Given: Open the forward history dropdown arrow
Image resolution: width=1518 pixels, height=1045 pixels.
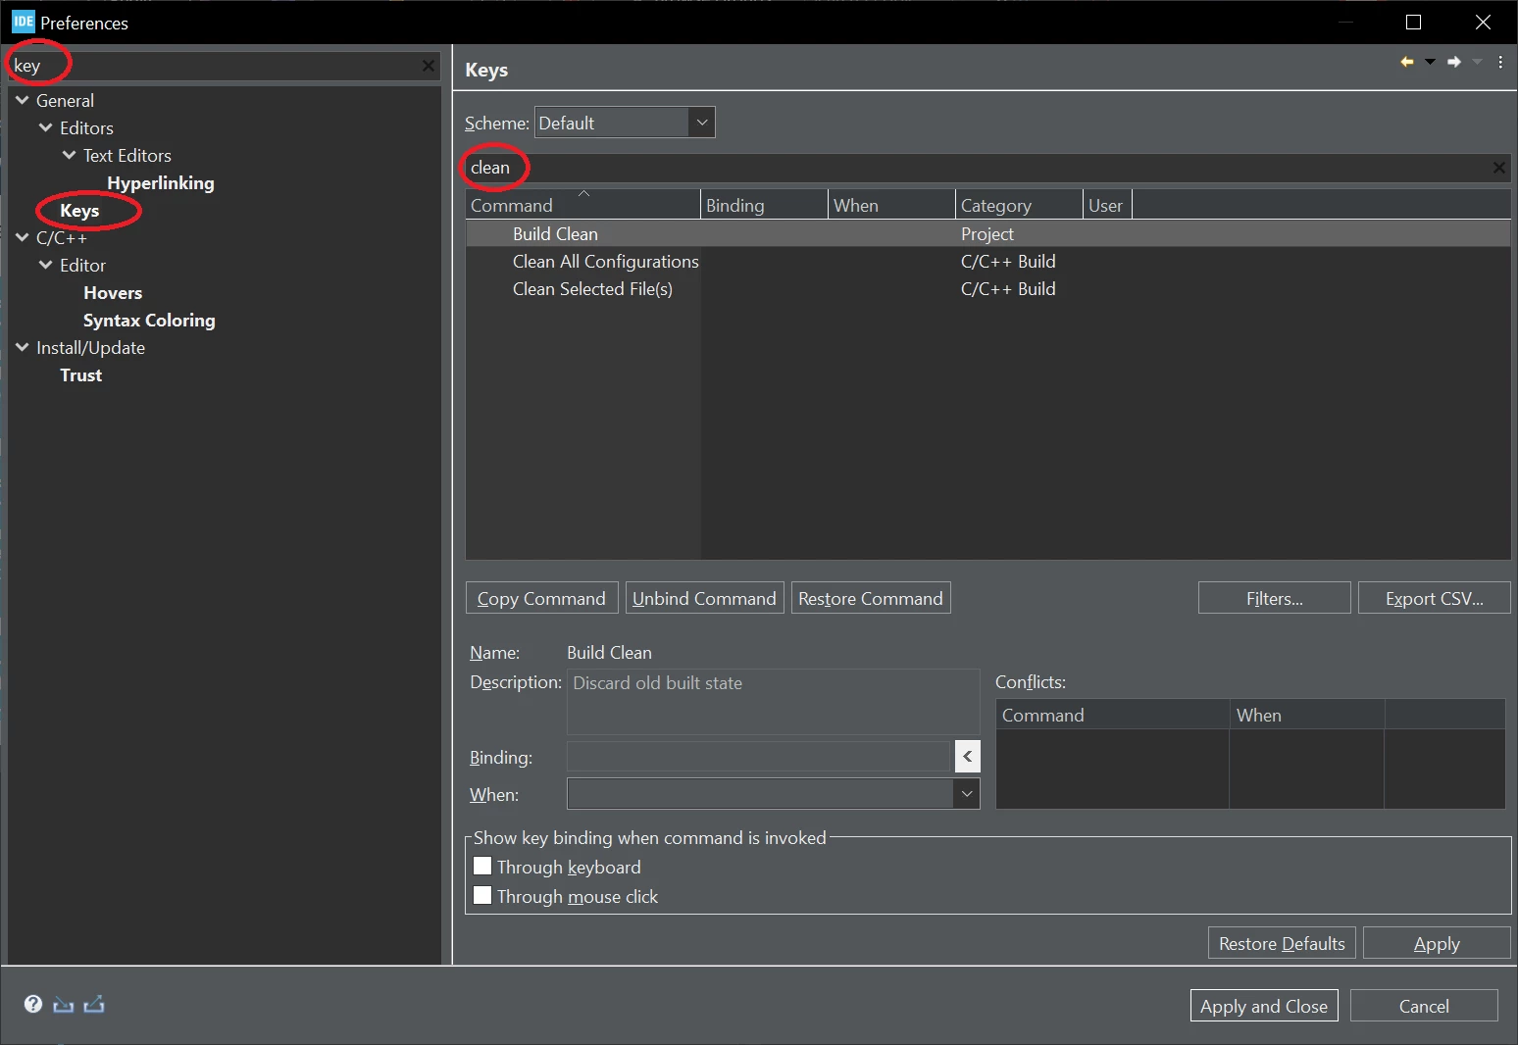Looking at the screenshot, I should pyautogui.click(x=1477, y=62).
